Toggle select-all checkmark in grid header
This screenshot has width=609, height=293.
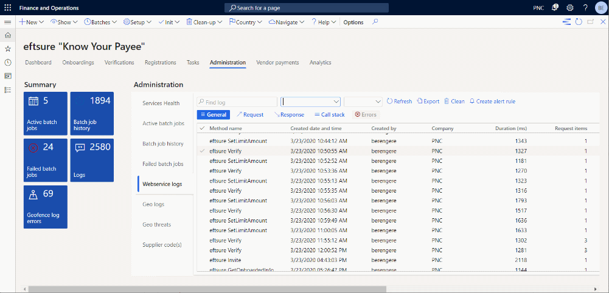click(202, 128)
